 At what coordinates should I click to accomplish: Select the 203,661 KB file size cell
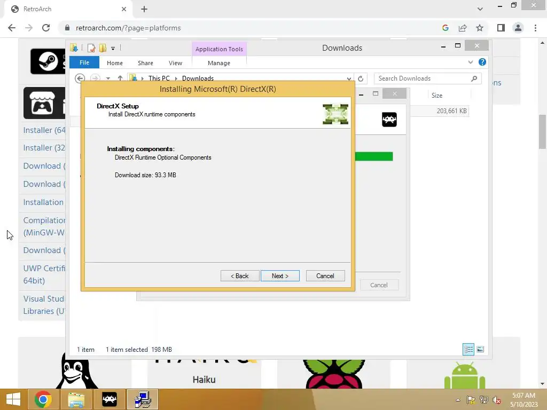(x=451, y=111)
